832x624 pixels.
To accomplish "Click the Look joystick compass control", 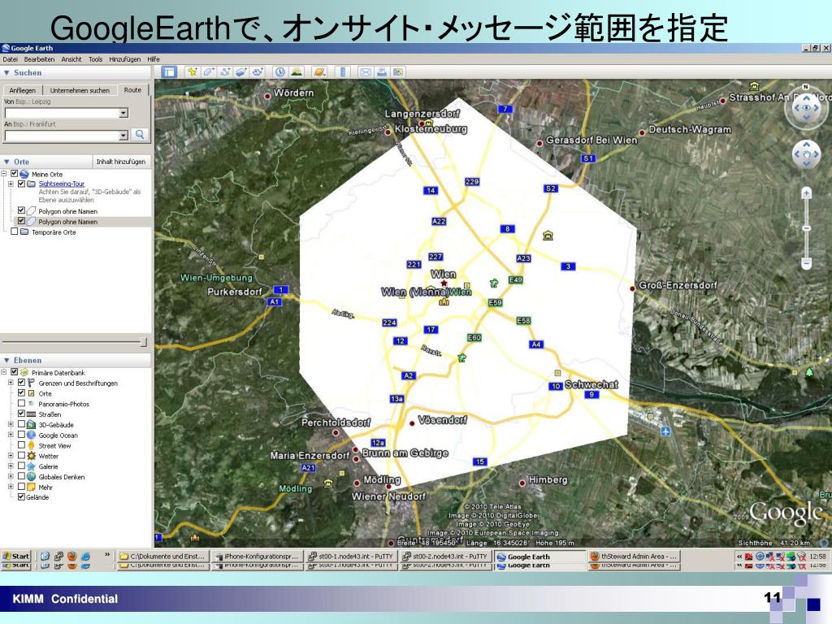I will (x=806, y=108).
